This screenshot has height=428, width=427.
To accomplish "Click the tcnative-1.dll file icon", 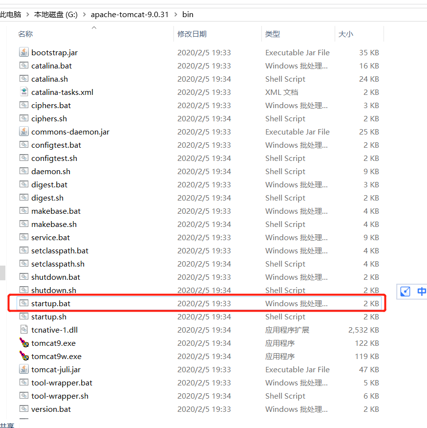I will 24,330.
